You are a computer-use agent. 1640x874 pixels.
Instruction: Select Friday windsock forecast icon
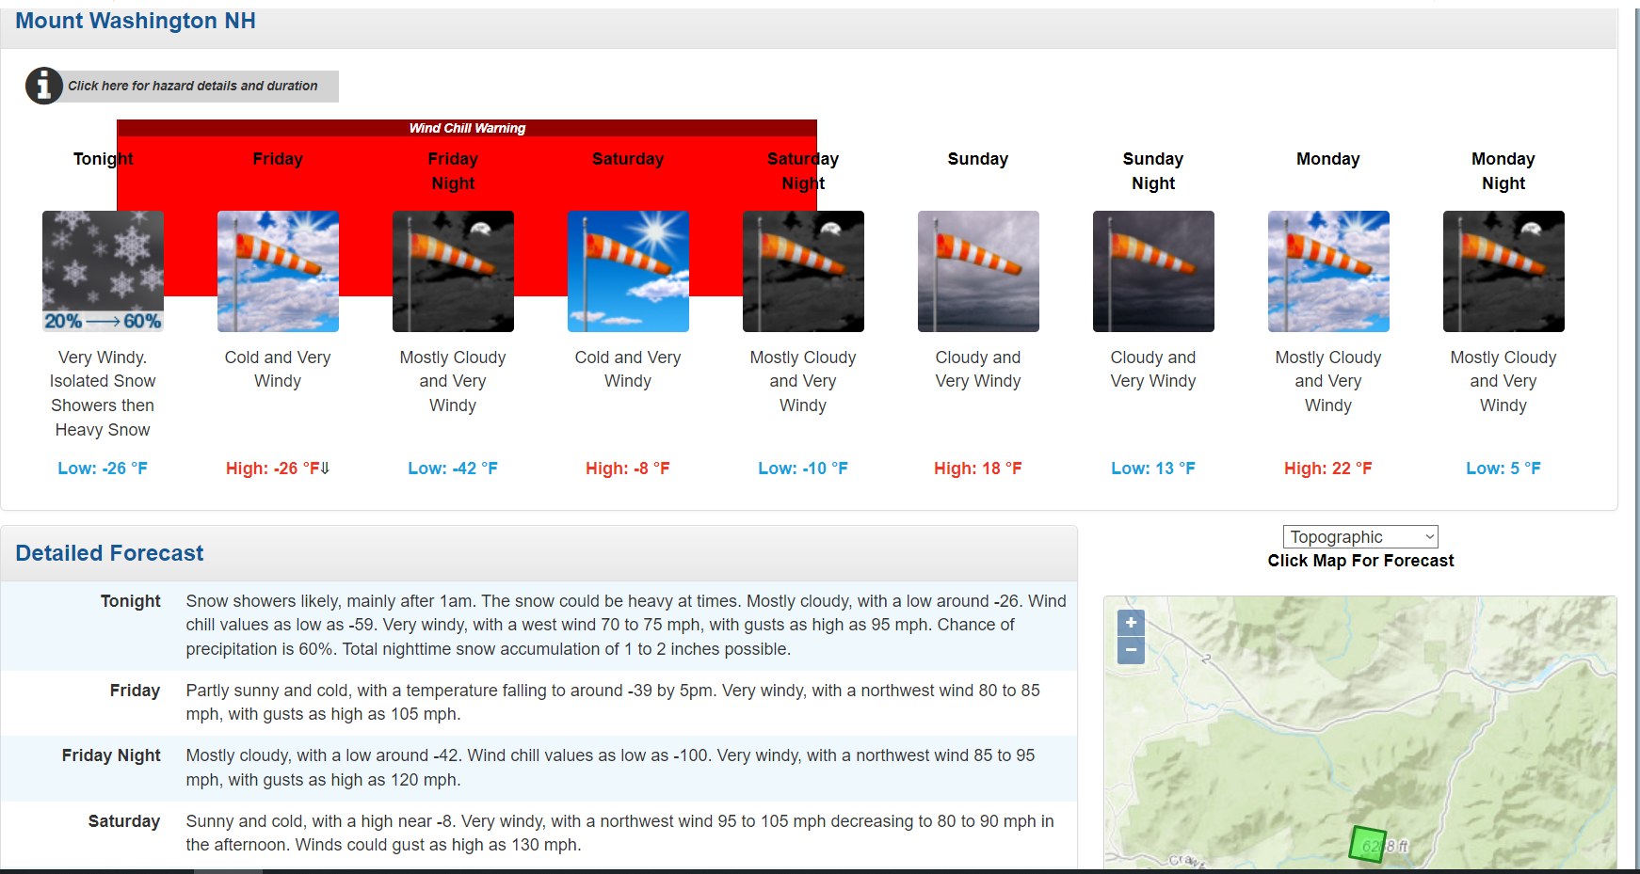pyautogui.click(x=278, y=271)
